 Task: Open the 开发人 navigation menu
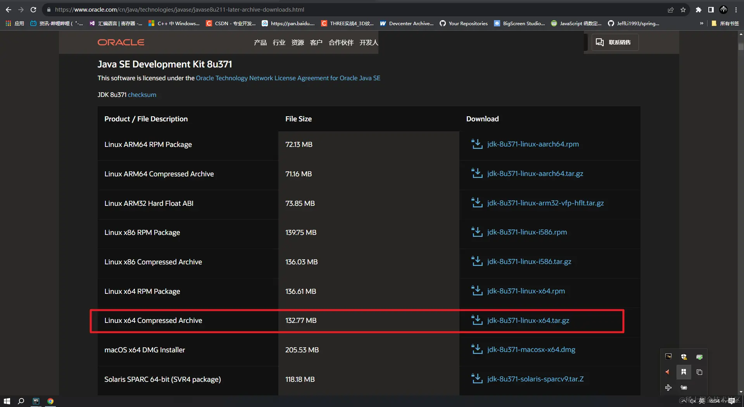[369, 42]
